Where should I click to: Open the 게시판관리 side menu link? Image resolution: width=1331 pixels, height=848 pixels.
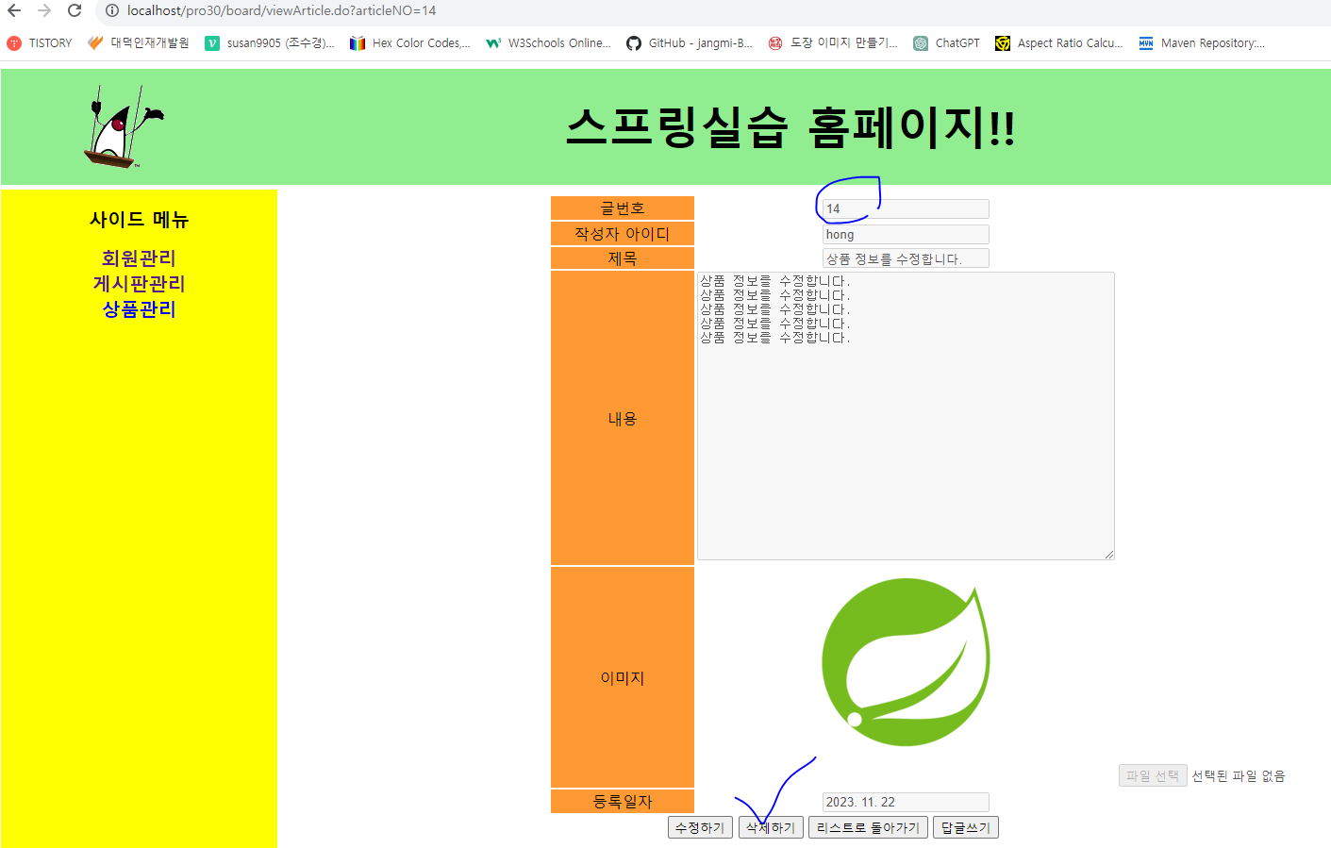(x=139, y=284)
